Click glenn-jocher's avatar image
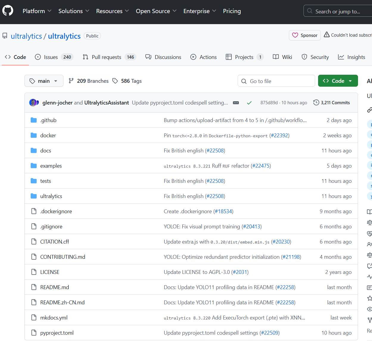This screenshot has height=346, width=372. [33, 102]
